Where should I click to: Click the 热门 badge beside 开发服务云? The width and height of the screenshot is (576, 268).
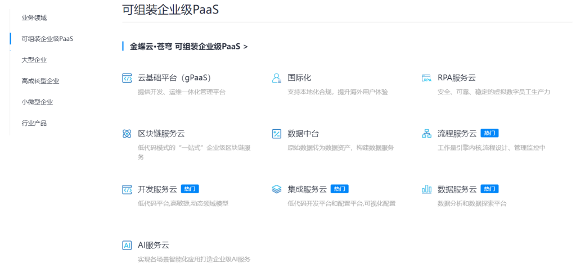(x=190, y=189)
